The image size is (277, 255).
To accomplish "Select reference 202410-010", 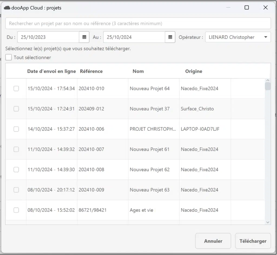I will pos(91,88).
